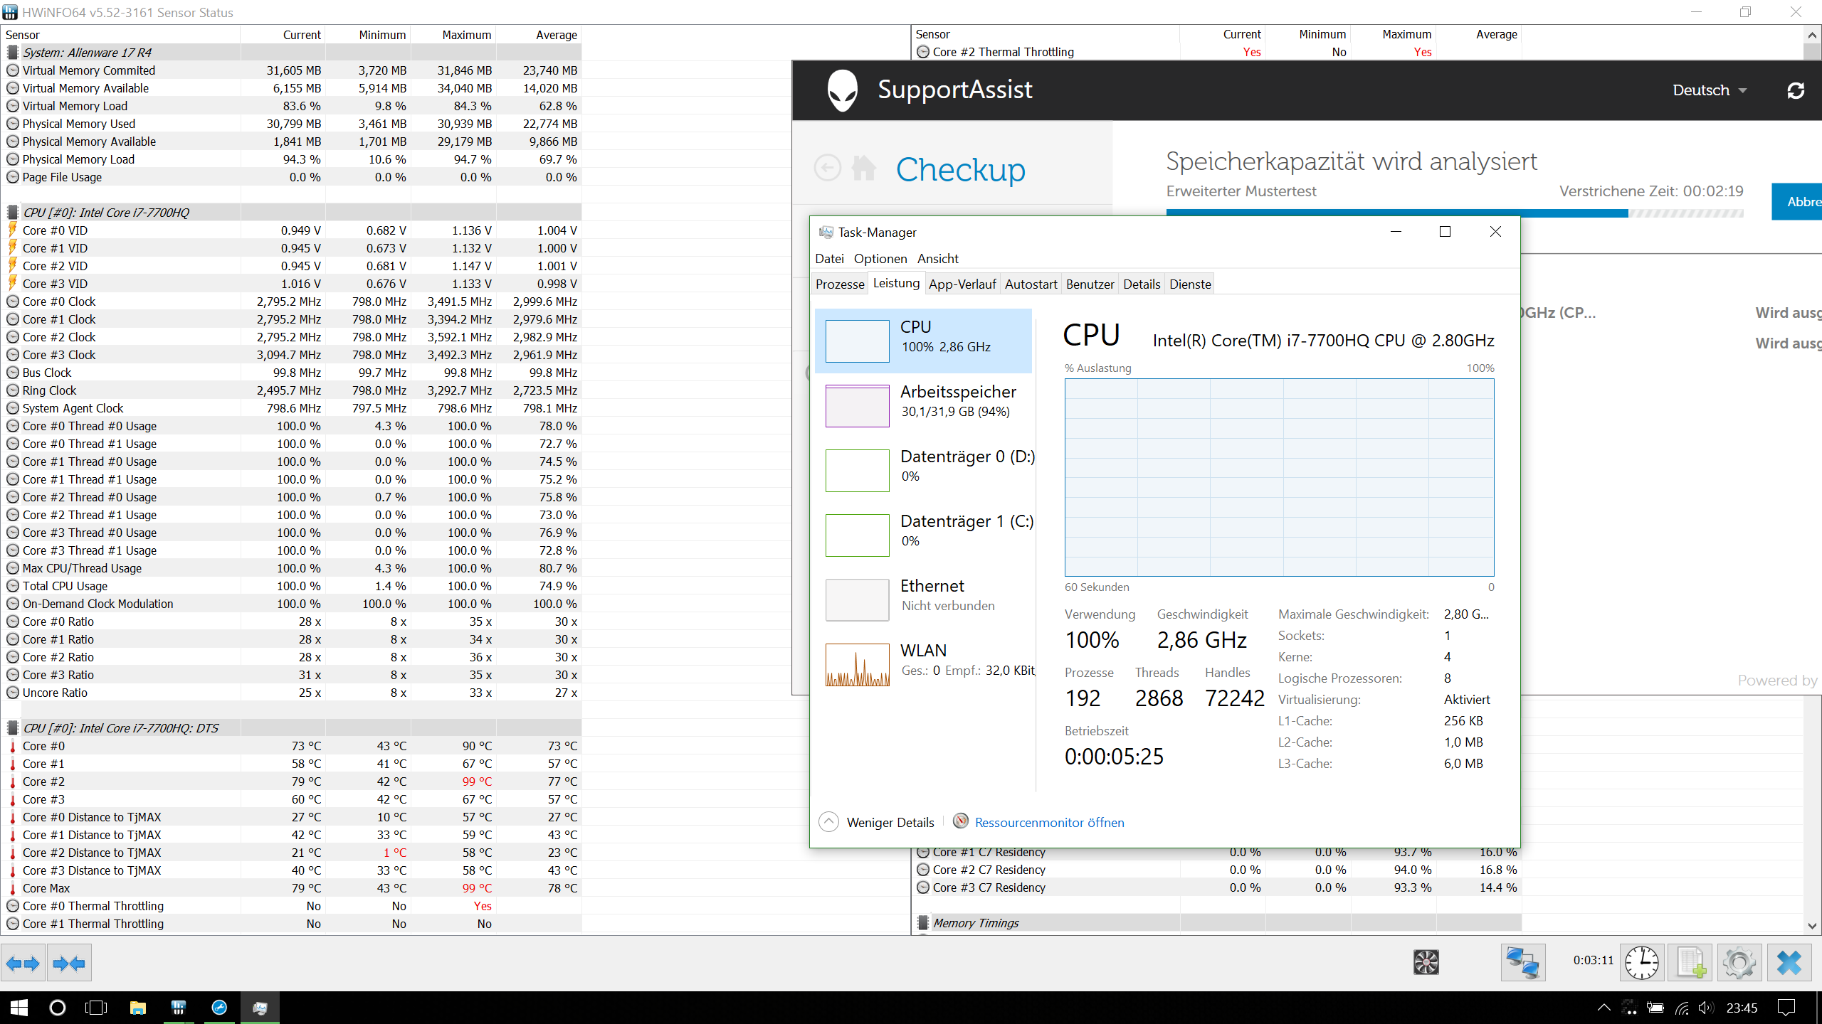Open the Datei menu in Task-Manager
The width and height of the screenshot is (1822, 1024).
(829, 259)
